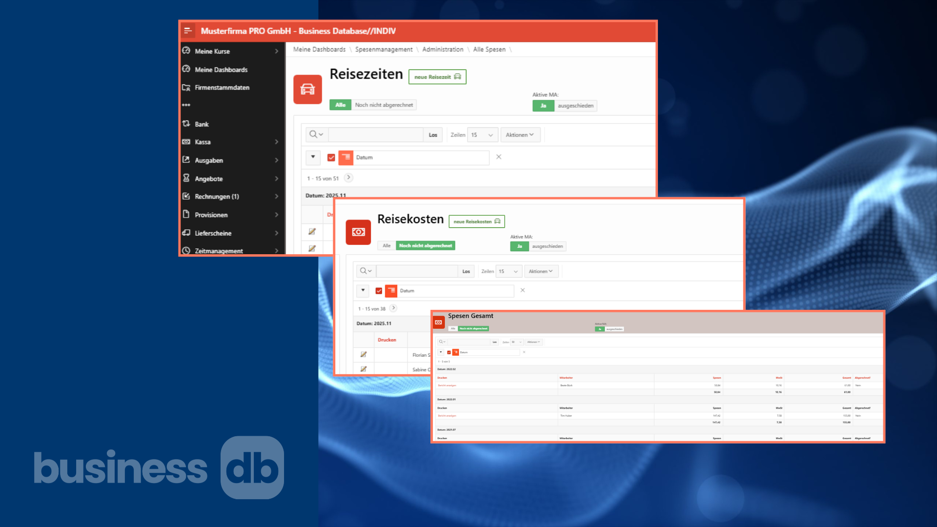Click search input field in Reisezeiten
Screen dimensions: 937x527
pyautogui.click(x=376, y=135)
